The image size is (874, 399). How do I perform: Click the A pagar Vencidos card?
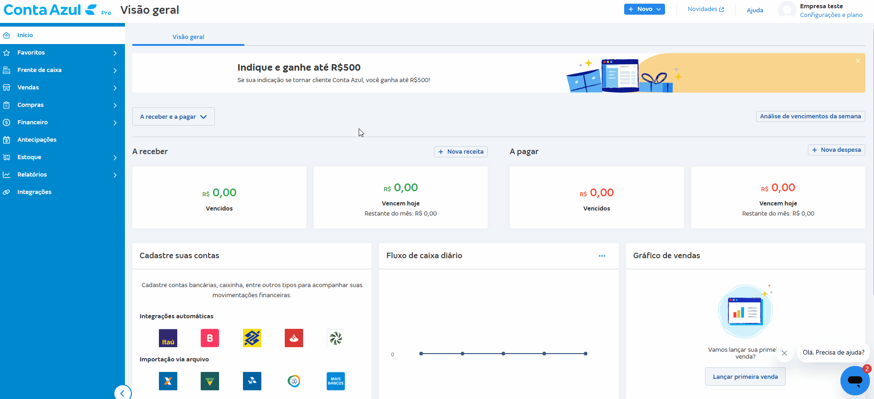pos(597,197)
